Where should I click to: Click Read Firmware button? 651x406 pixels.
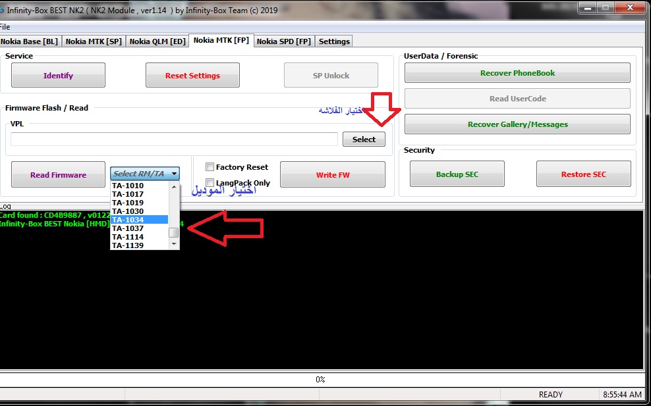(x=58, y=174)
